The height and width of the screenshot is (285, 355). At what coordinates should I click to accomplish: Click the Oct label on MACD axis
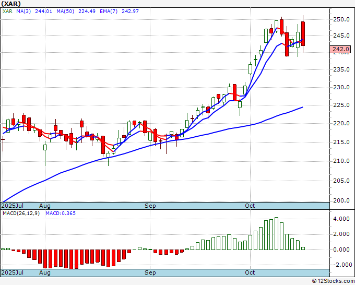(250, 272)
